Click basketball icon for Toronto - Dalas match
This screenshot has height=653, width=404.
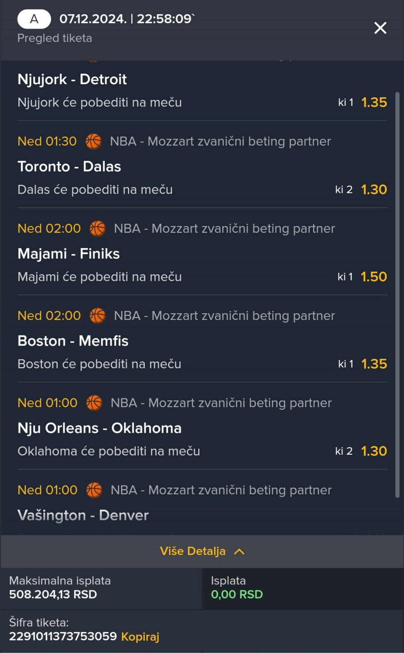coord(93,141)
